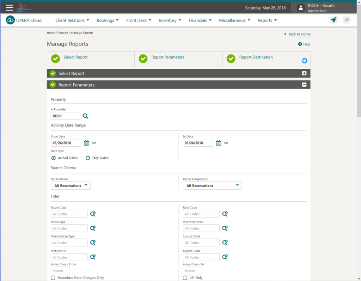Click the Room Class input field
The width and height of the screenshot is (361, 281).
(69, 214)
